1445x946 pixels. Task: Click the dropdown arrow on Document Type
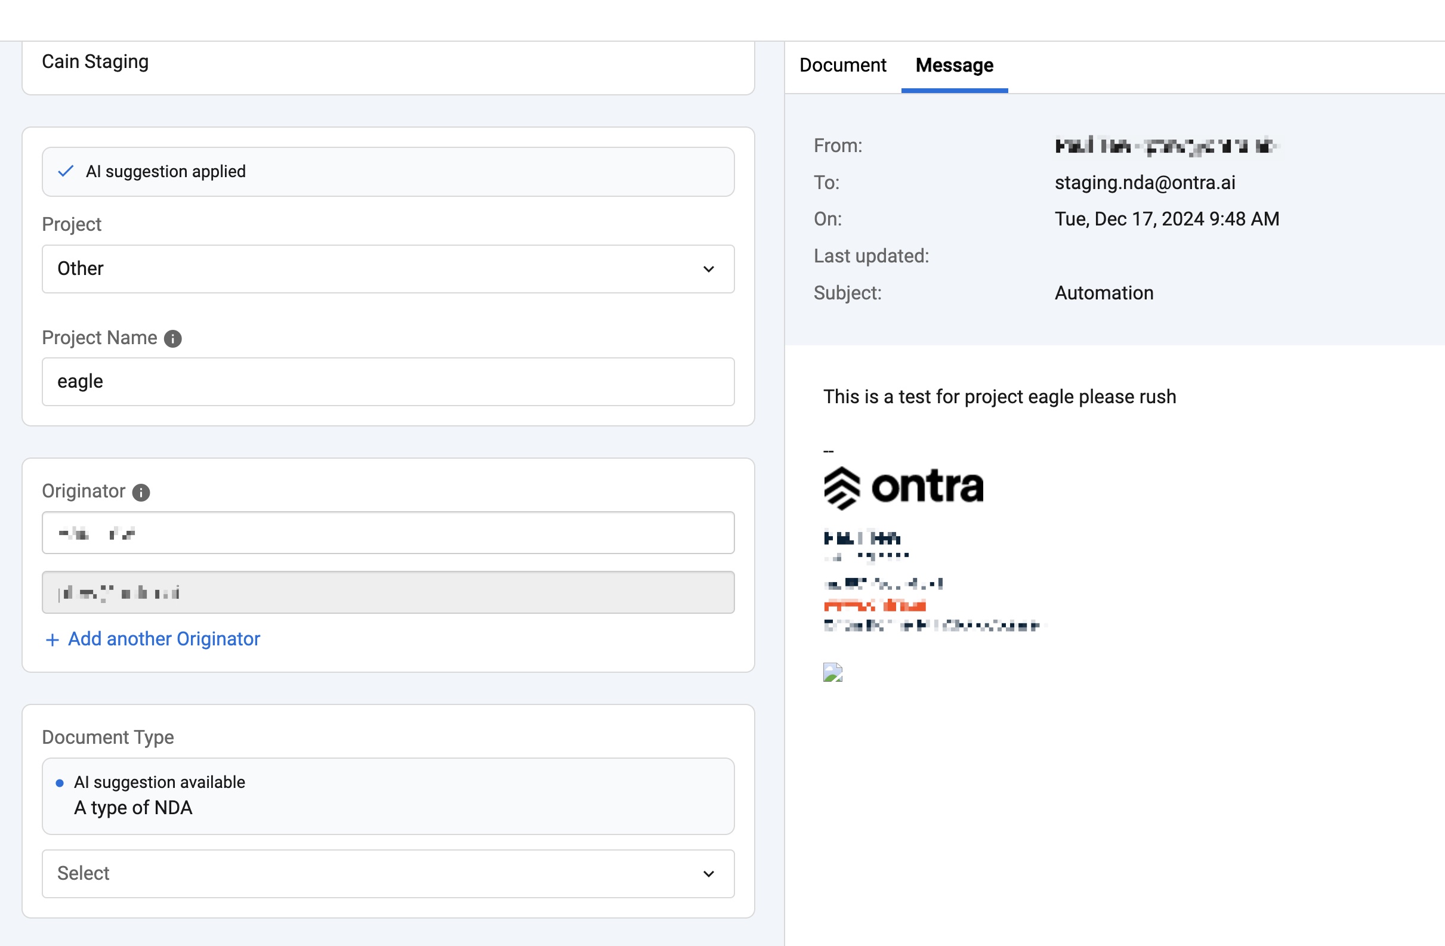point(707,873)
